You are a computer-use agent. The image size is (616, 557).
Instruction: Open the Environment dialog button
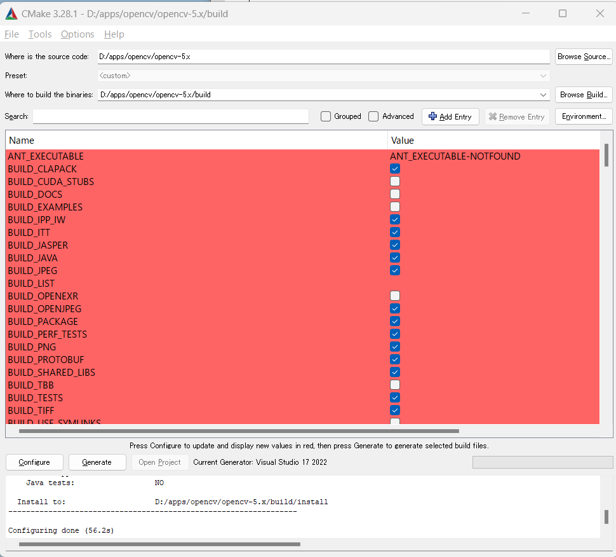[x=584, y=116]
